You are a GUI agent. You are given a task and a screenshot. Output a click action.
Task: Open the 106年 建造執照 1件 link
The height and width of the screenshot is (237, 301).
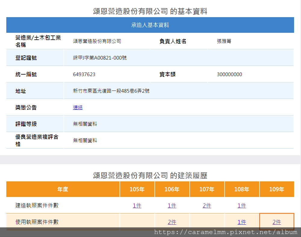click(172, 205)
